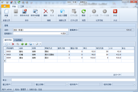Open the dropdown next to grid new-row icon
The height and width of the screenshot is (92, 138).
point(9,44)
